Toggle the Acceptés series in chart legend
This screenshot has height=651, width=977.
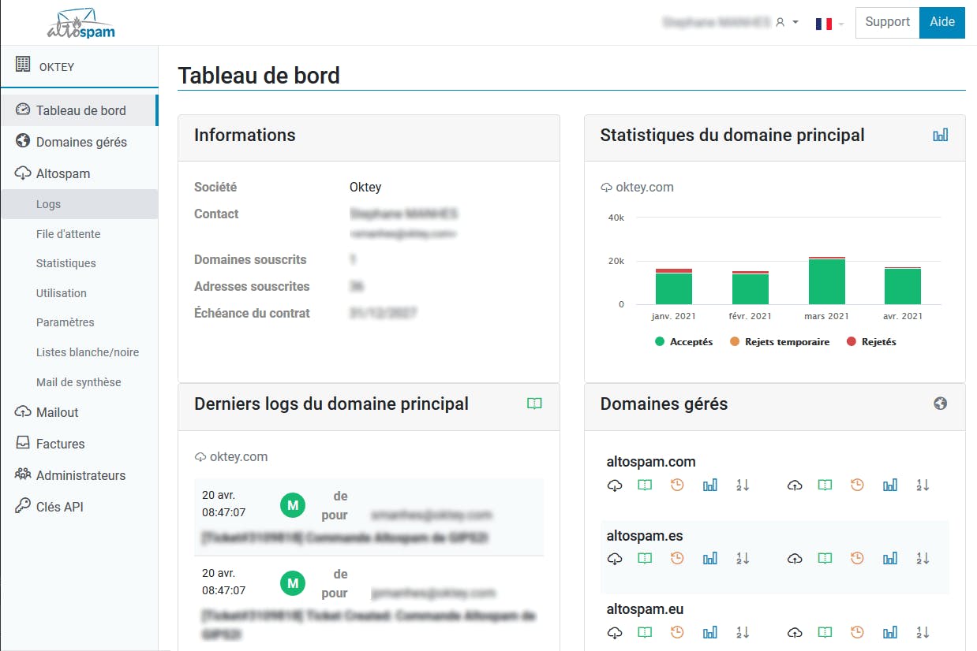tap(683, 342)
